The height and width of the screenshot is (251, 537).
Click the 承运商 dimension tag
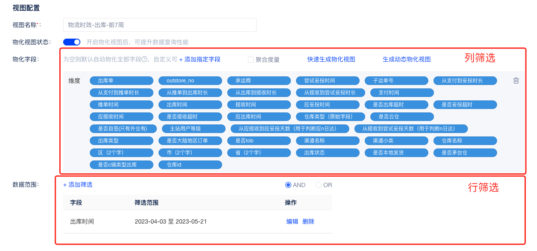click(259, 81)
